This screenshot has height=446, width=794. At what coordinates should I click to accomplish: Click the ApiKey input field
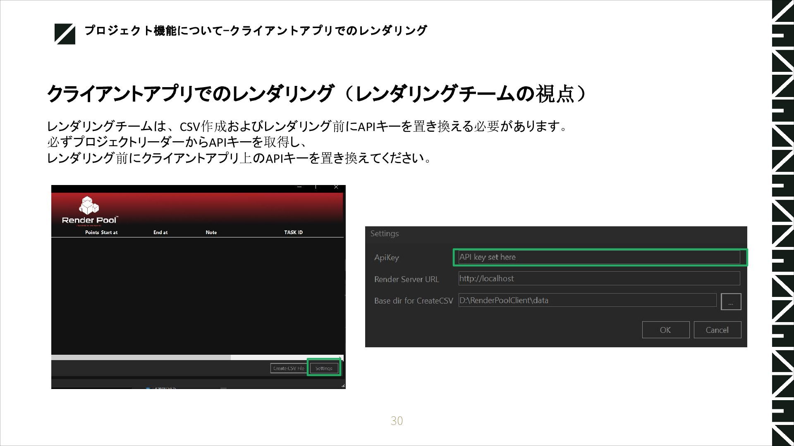(598, 257)
